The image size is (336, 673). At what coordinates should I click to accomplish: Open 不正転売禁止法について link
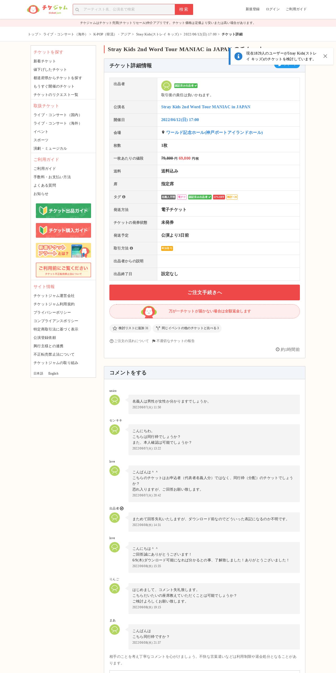(54, 354)
